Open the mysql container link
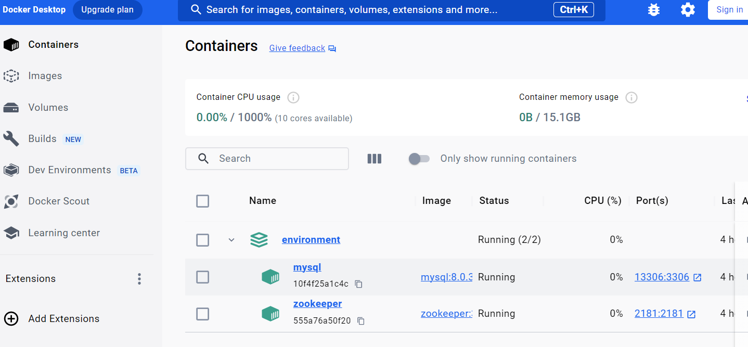 click(307, 267)
